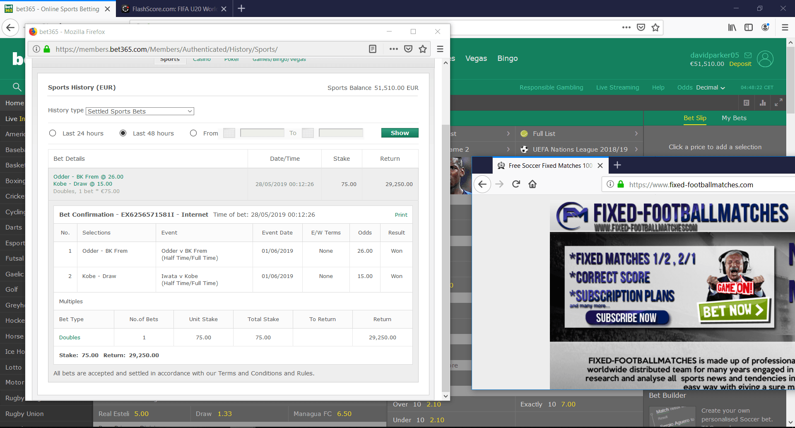
Task: Click home icon in fixed-footballmatches window
Action: pyautogui.click(x=532, y=184)
